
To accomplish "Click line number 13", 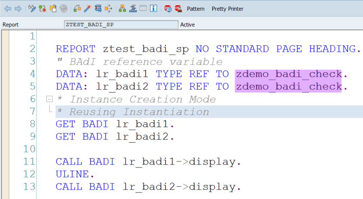I will point(29,187).
